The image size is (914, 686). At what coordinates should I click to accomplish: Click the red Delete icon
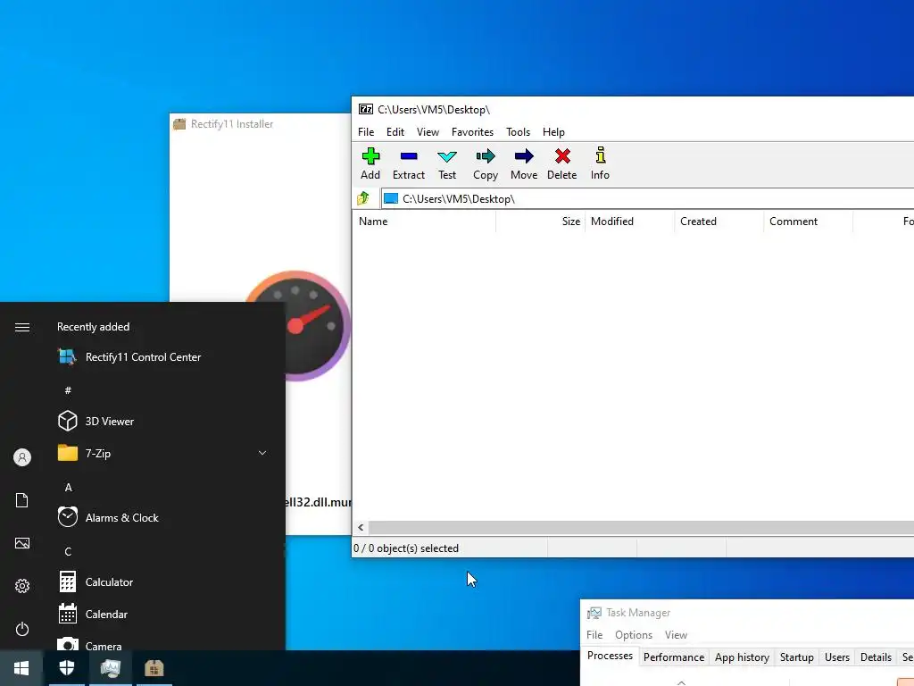[562, 164]
